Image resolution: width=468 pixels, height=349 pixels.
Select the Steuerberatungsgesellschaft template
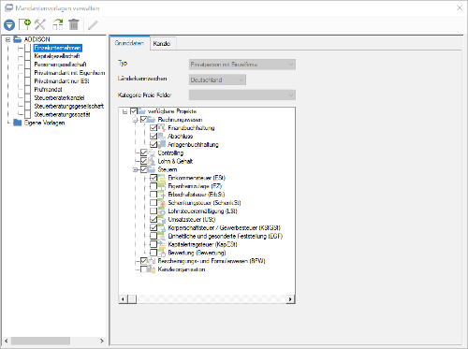point(69,106)
